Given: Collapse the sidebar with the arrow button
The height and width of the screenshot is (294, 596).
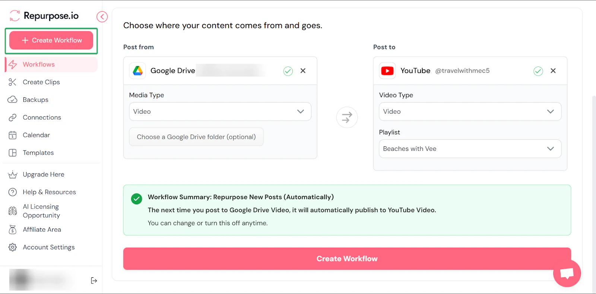Looking at the screenshot, I should 102,17.
